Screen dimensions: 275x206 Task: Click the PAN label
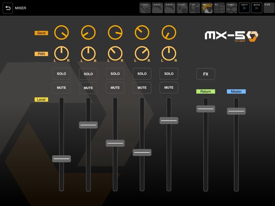pos(41,54)
